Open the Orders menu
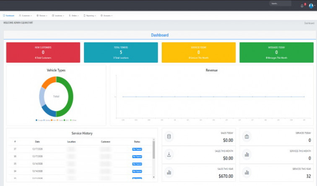The height and width of the screenshot is (186, 317). [x=74, y=15]
